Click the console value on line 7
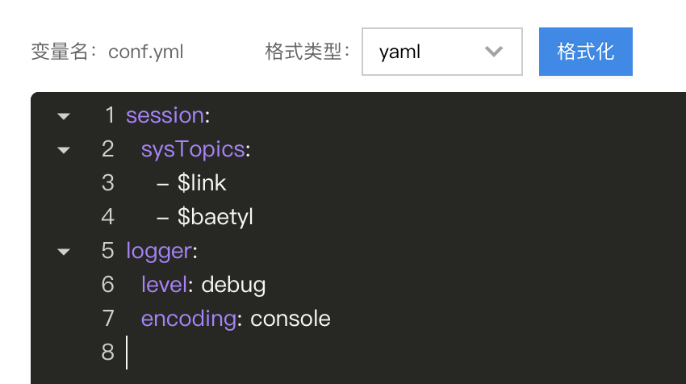The width and height of the screenshot is (686, 384). tap(290, 319)
